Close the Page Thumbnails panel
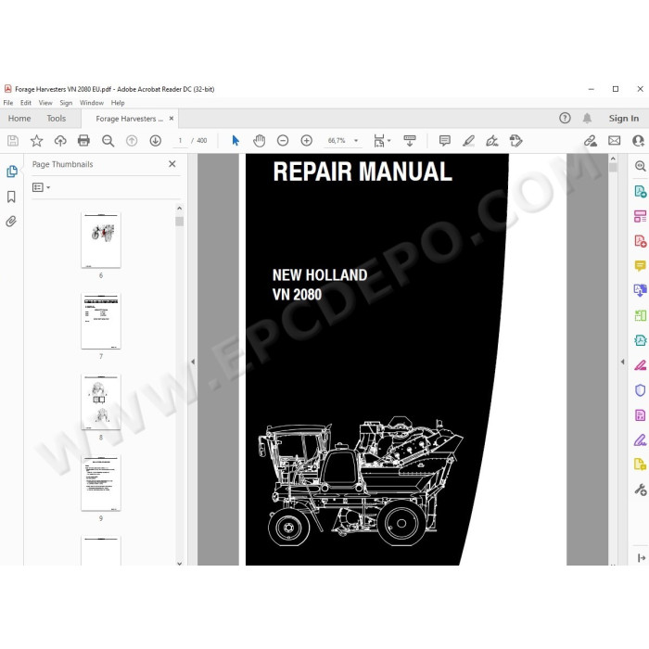 point(172,164)
